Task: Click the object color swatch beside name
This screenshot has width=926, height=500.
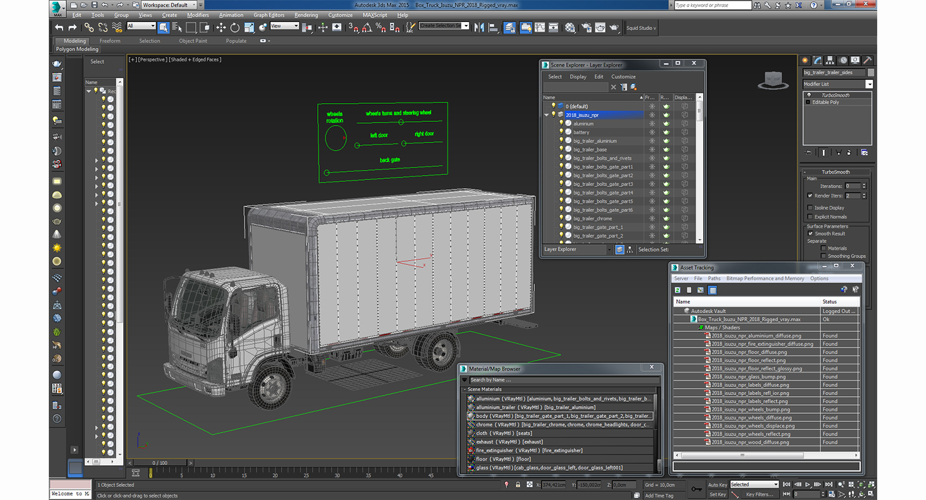Action: click(871, 72)
